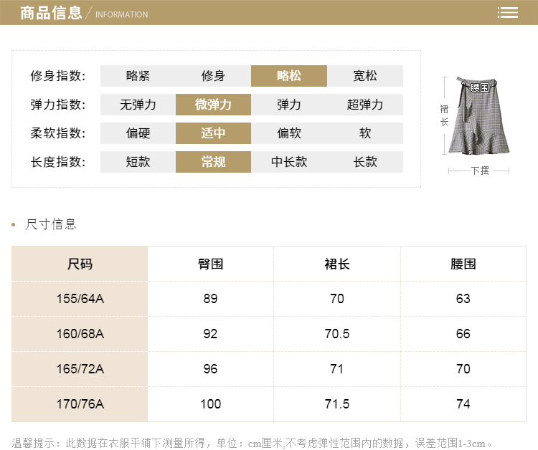Image resolution: width=538 pixels, height=450 pixels.
Task: Select 偏硬 softness option
Action: pyautogui.click(x=138, y=133)
